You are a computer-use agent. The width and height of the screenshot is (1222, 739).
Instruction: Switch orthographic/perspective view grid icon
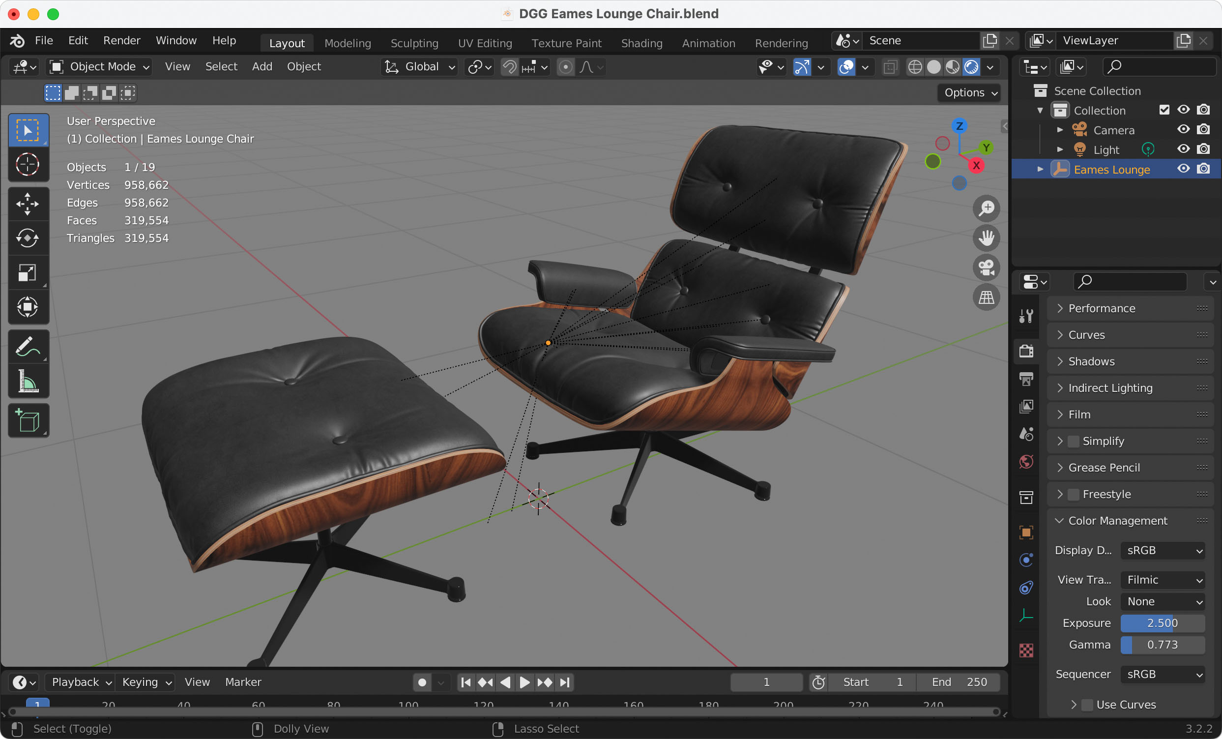point(986,297)
